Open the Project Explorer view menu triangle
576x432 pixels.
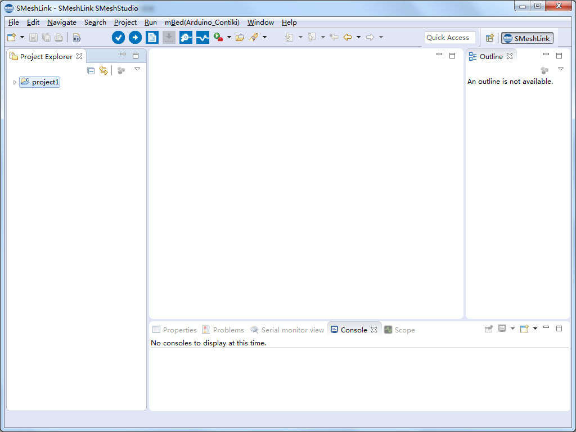coord(137,69)
